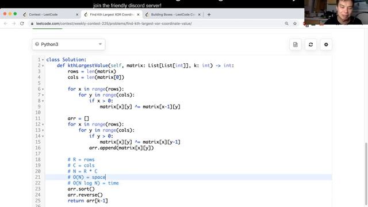368x207 pixels.
Task: Fold the inner for loop at line 7
Action: coord(43,95)
